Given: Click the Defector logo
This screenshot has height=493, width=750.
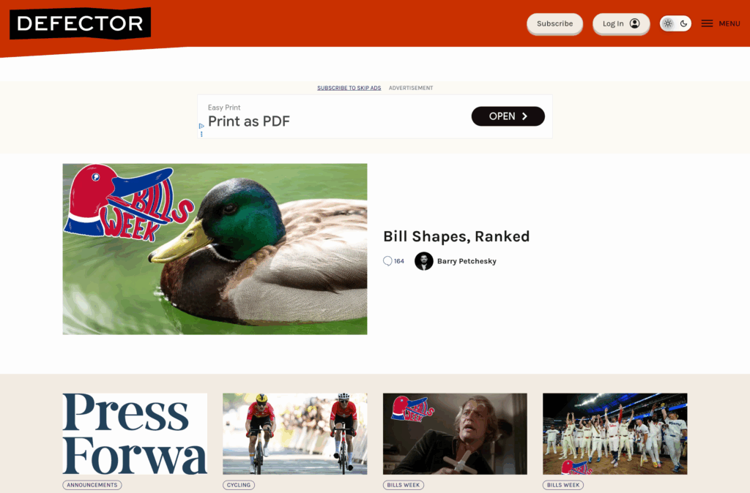Looking at the screenshot, I should [81, 23].
